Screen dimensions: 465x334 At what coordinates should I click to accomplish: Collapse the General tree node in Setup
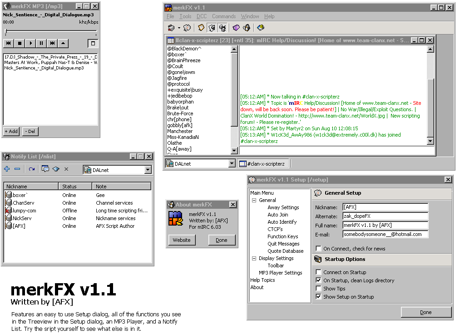254,200
